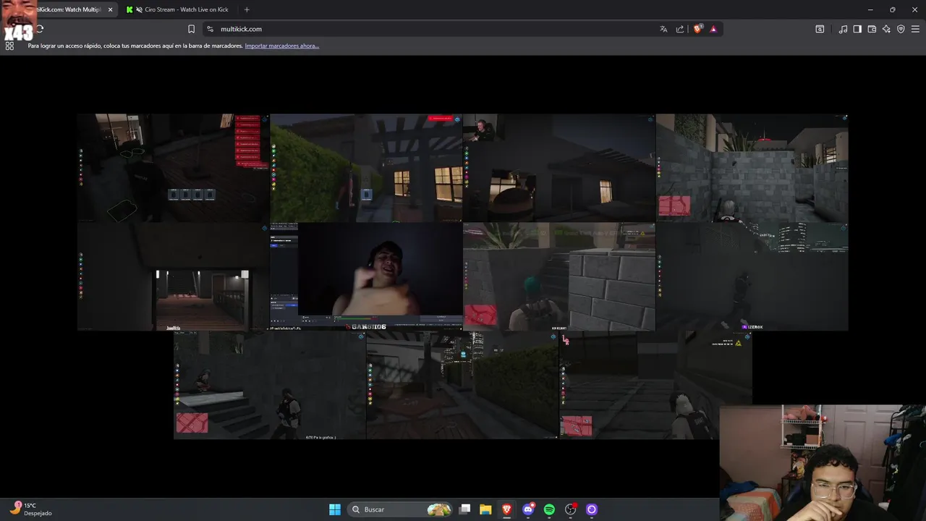Open Leo AI sparkle icon

pyautogui.click(x=886, y=29)
